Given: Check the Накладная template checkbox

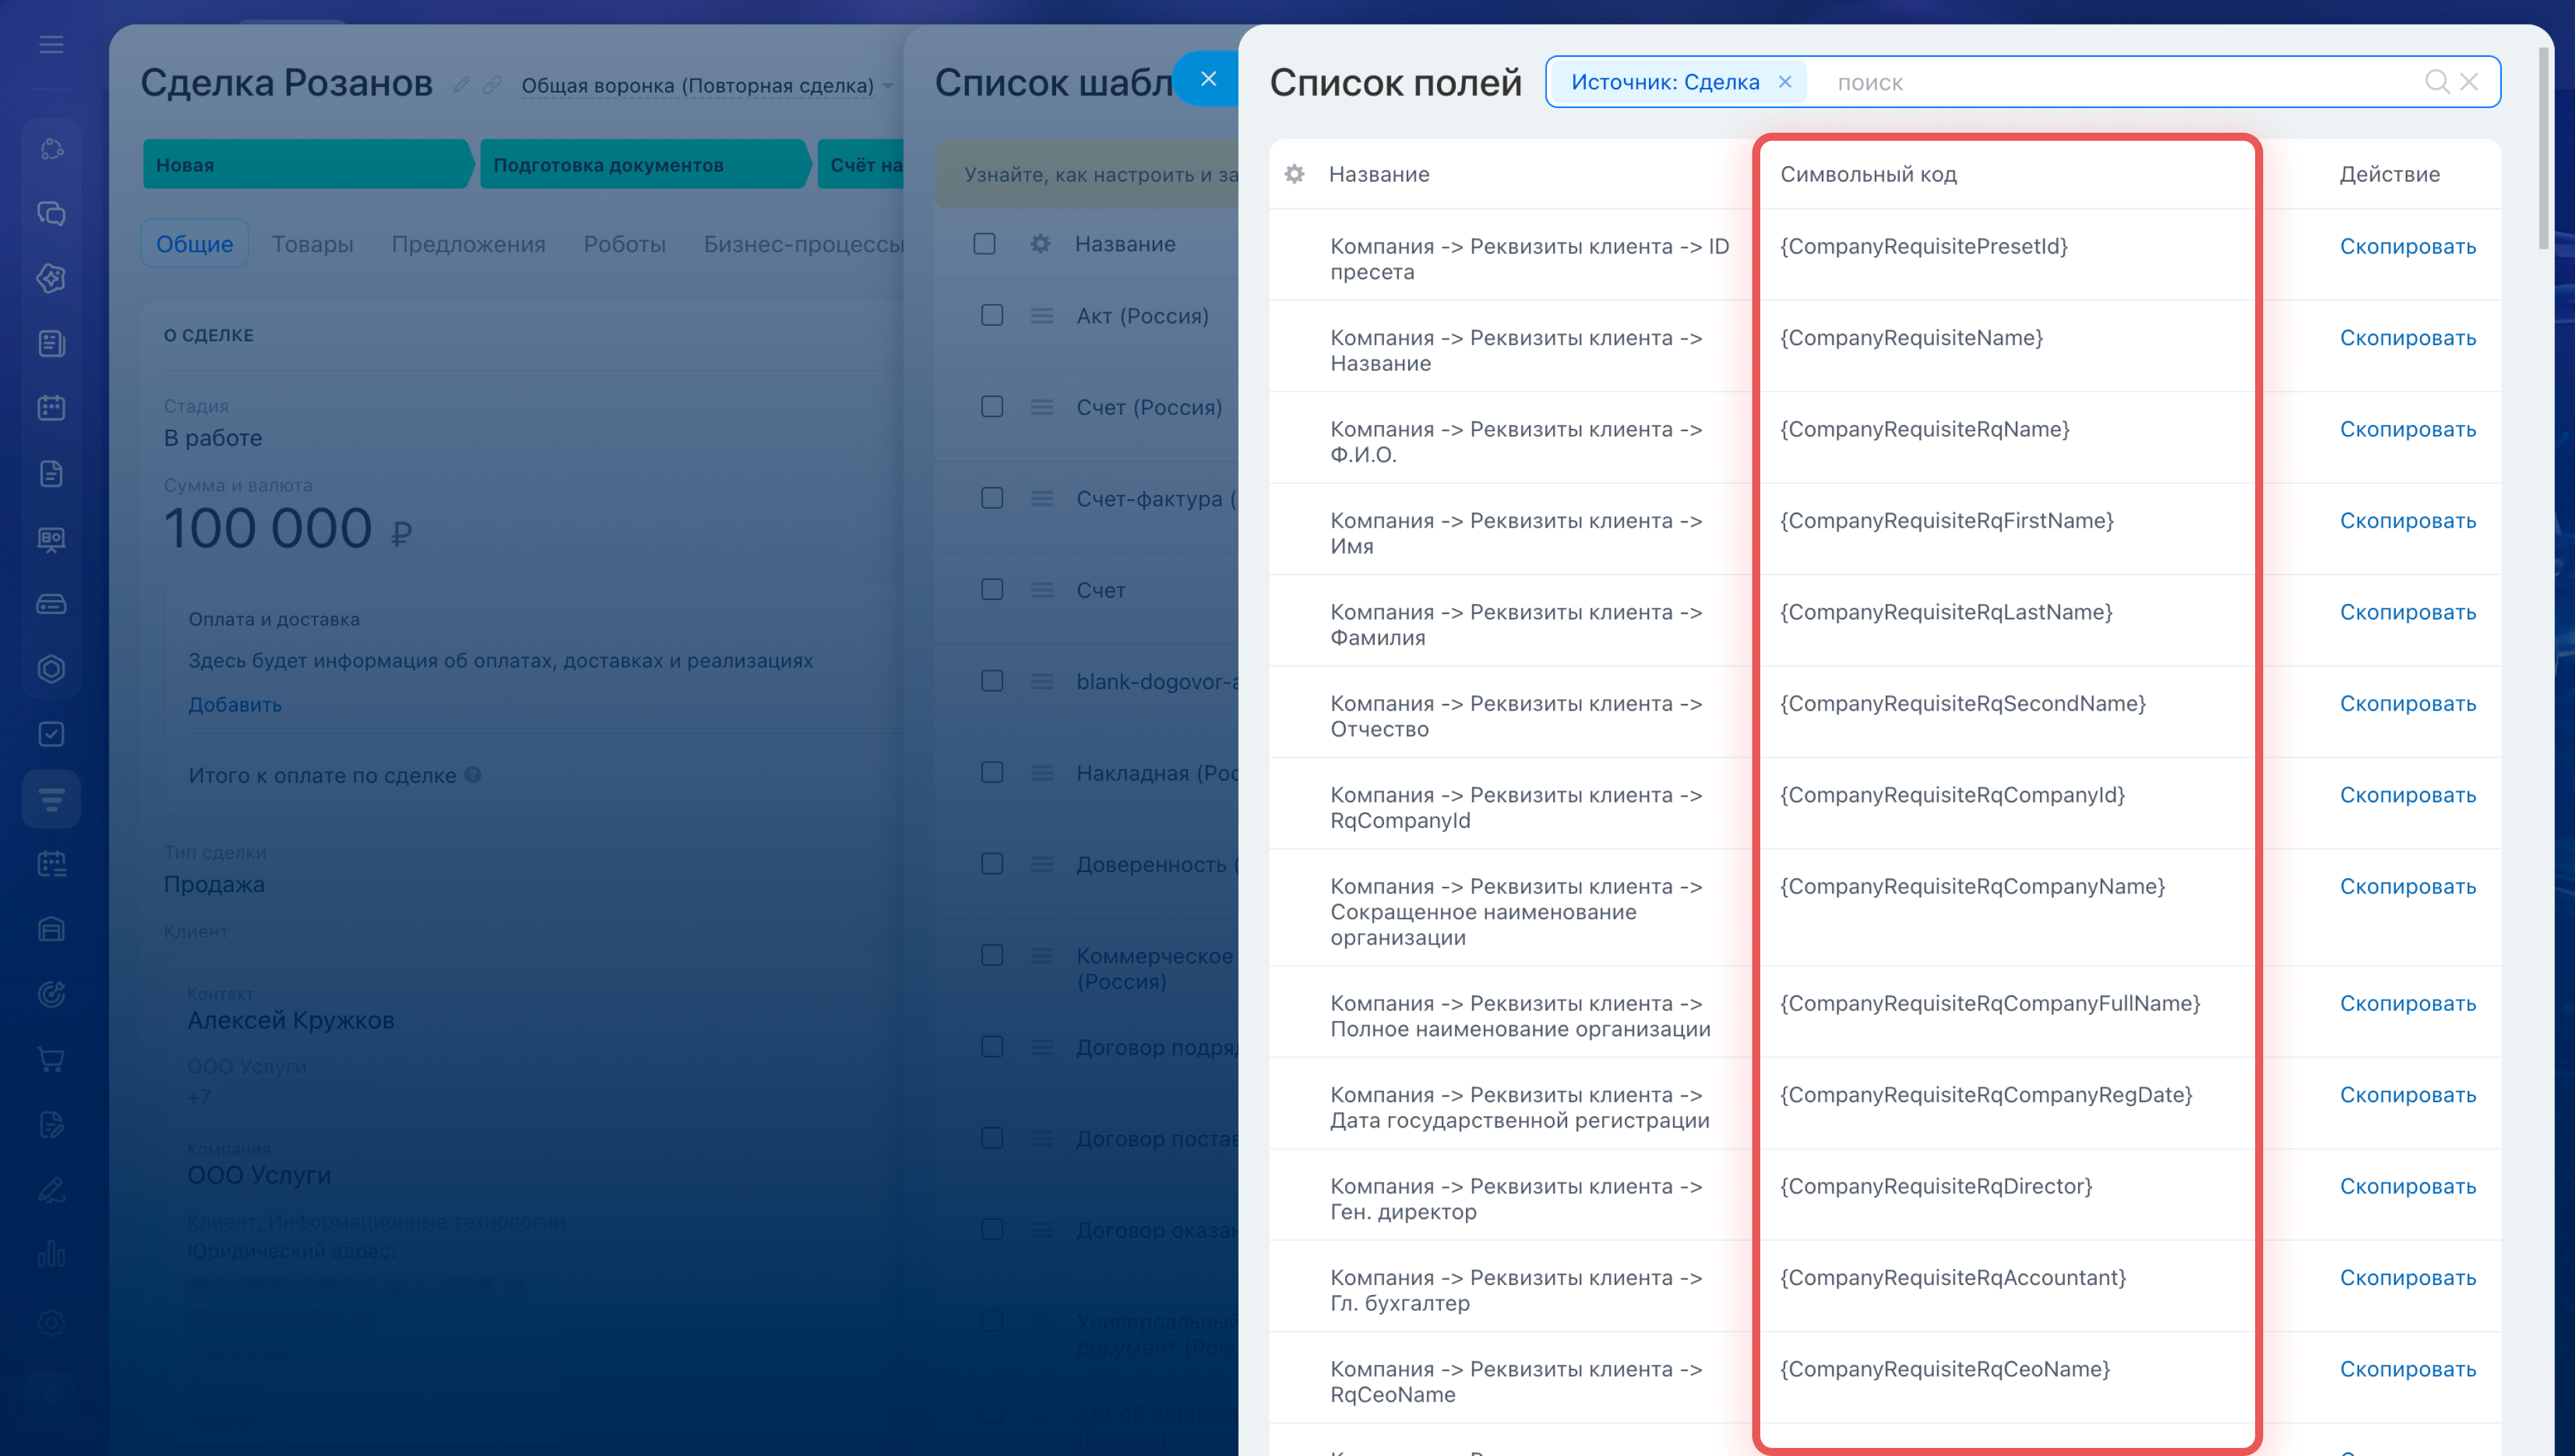Looking at the screenshot, I should (x=992, y=772).
